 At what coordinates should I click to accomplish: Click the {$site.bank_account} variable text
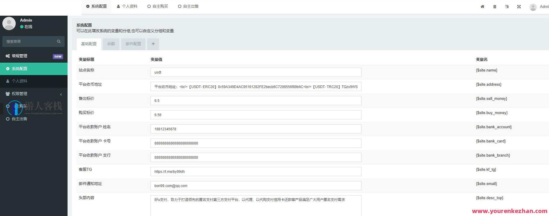(x=494, y=127)
